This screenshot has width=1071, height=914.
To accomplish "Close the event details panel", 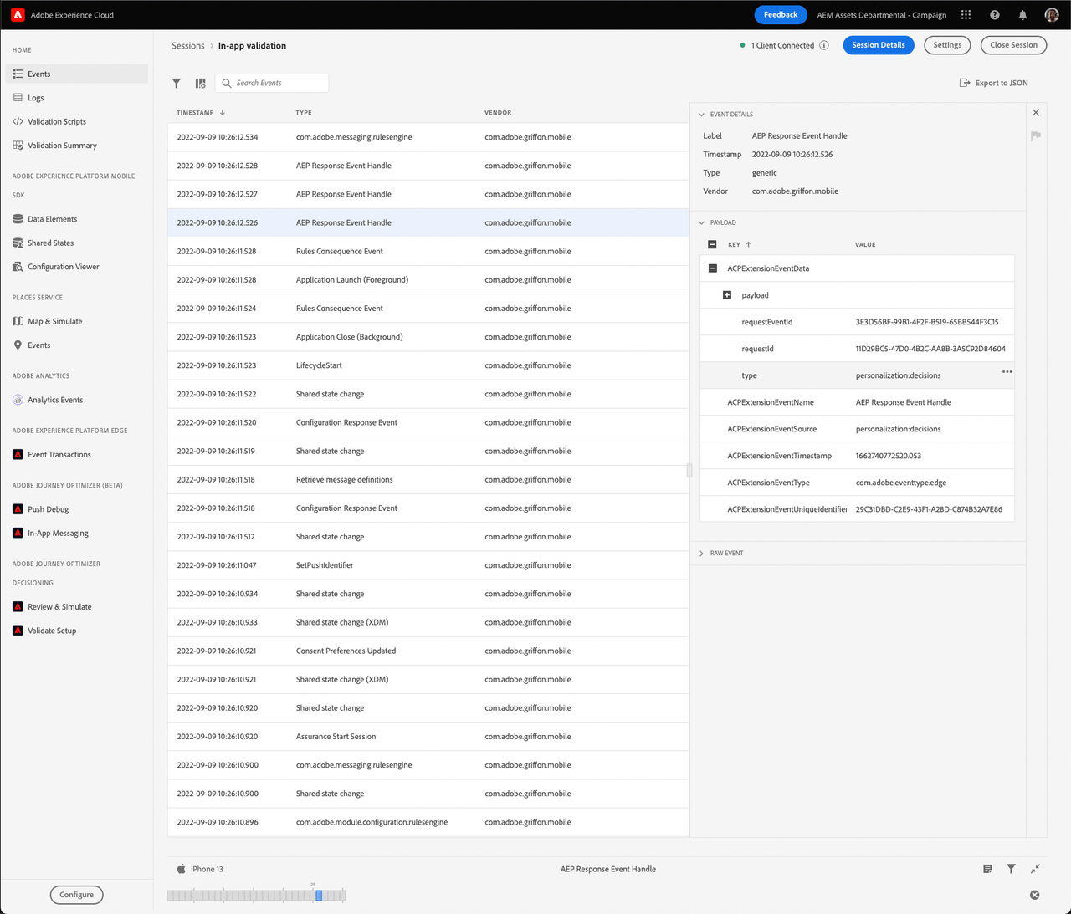I will pos(1036,112).
